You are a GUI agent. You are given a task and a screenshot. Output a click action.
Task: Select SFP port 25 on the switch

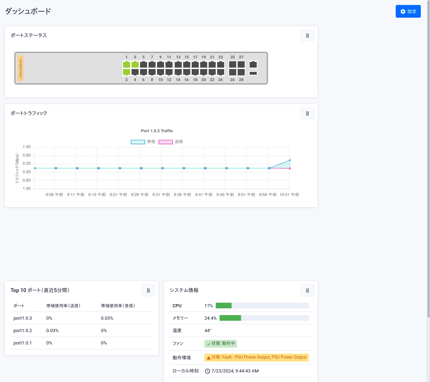pos(232,64)
